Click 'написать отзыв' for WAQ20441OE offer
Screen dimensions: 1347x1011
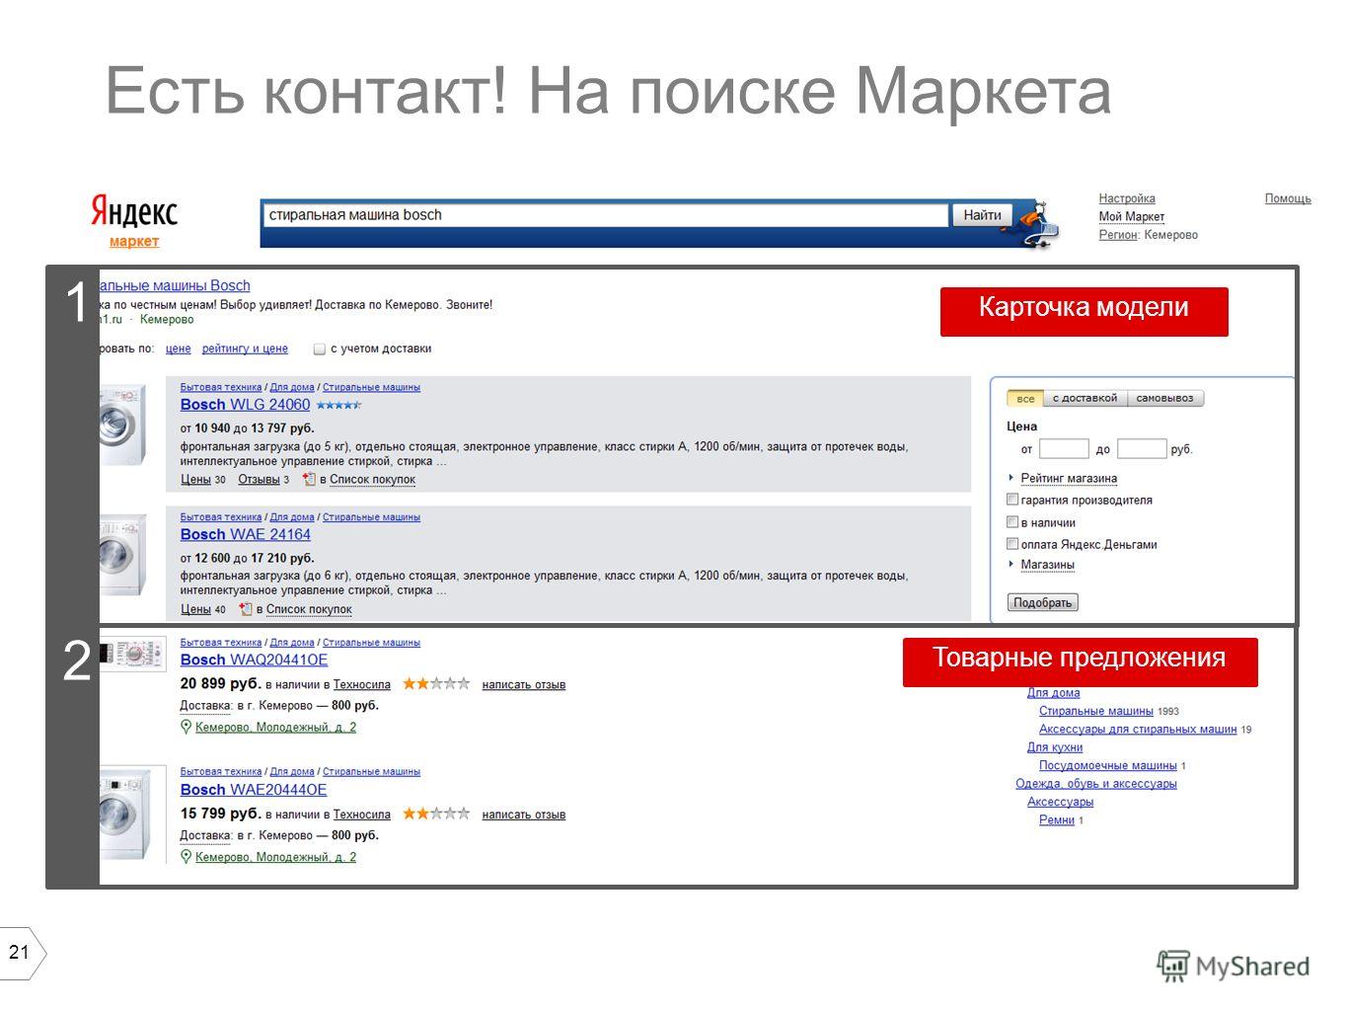point(523,684)
